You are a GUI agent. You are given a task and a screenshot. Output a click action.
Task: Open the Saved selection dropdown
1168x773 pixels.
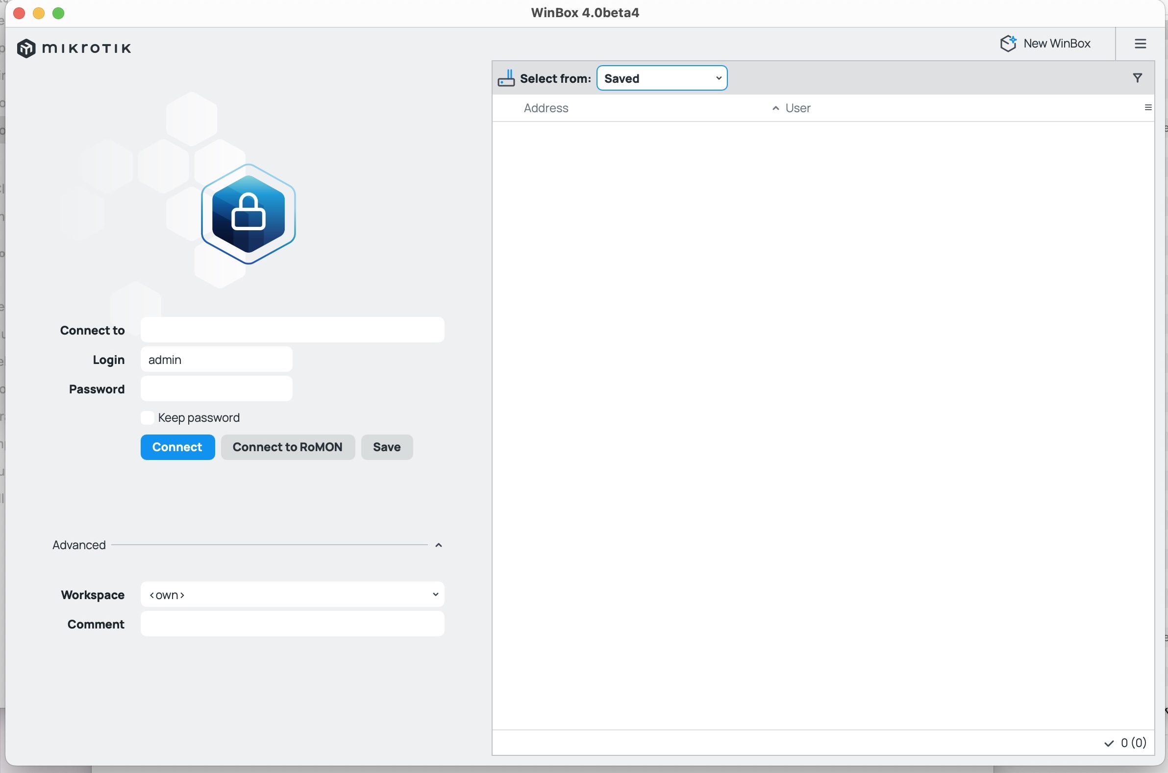661,77
